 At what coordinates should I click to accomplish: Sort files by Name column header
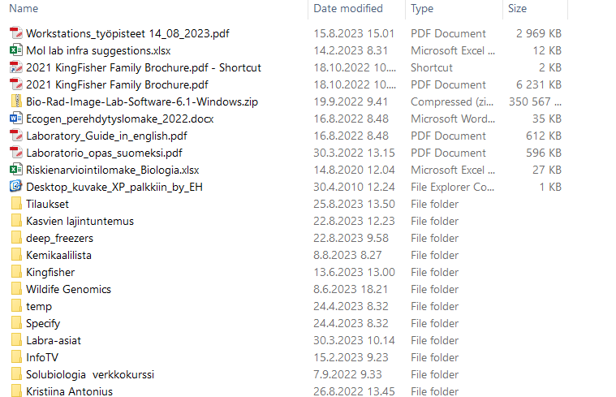coord(24,9)
